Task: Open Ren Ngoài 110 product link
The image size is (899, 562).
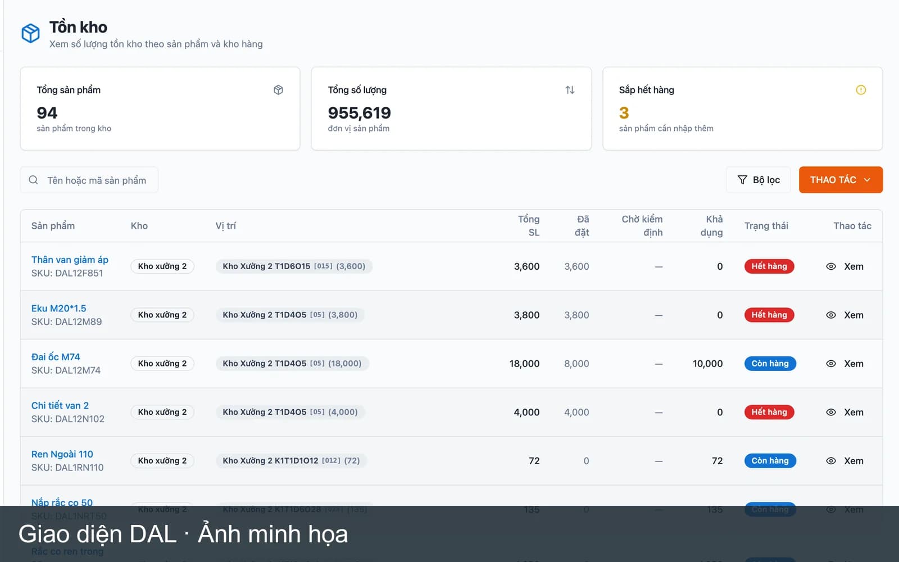Action: click(62, 454)
